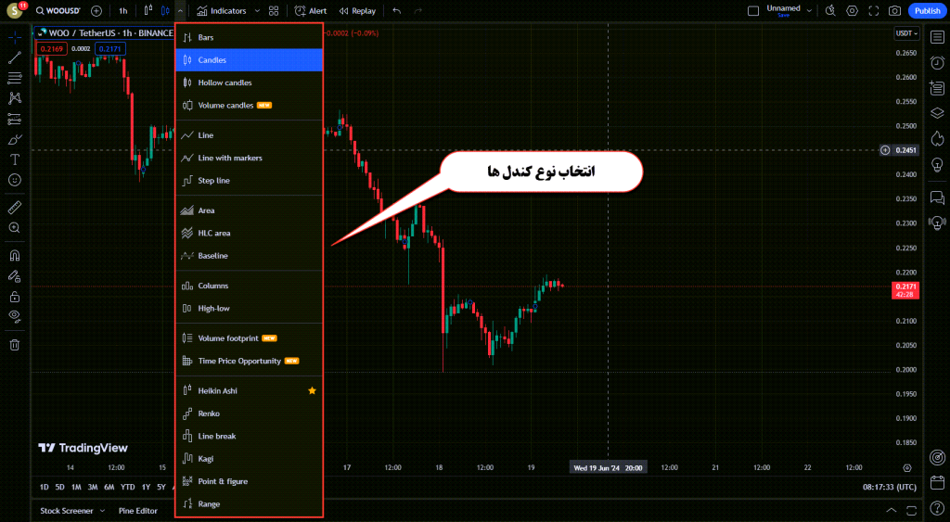Open alerts clock panel
The height and width of the screenshot is (522, 950).
click(x=937, y=62)
